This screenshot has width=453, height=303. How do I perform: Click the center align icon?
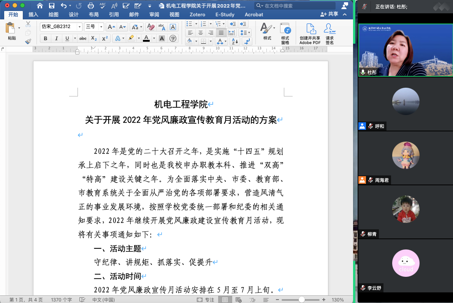201,33
